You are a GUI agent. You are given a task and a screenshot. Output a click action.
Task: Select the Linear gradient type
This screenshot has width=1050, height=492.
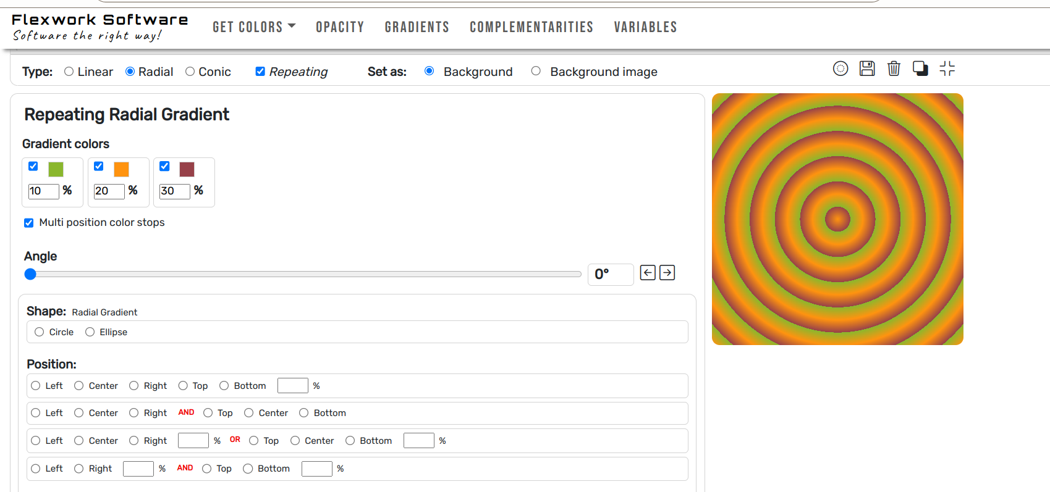69,72
